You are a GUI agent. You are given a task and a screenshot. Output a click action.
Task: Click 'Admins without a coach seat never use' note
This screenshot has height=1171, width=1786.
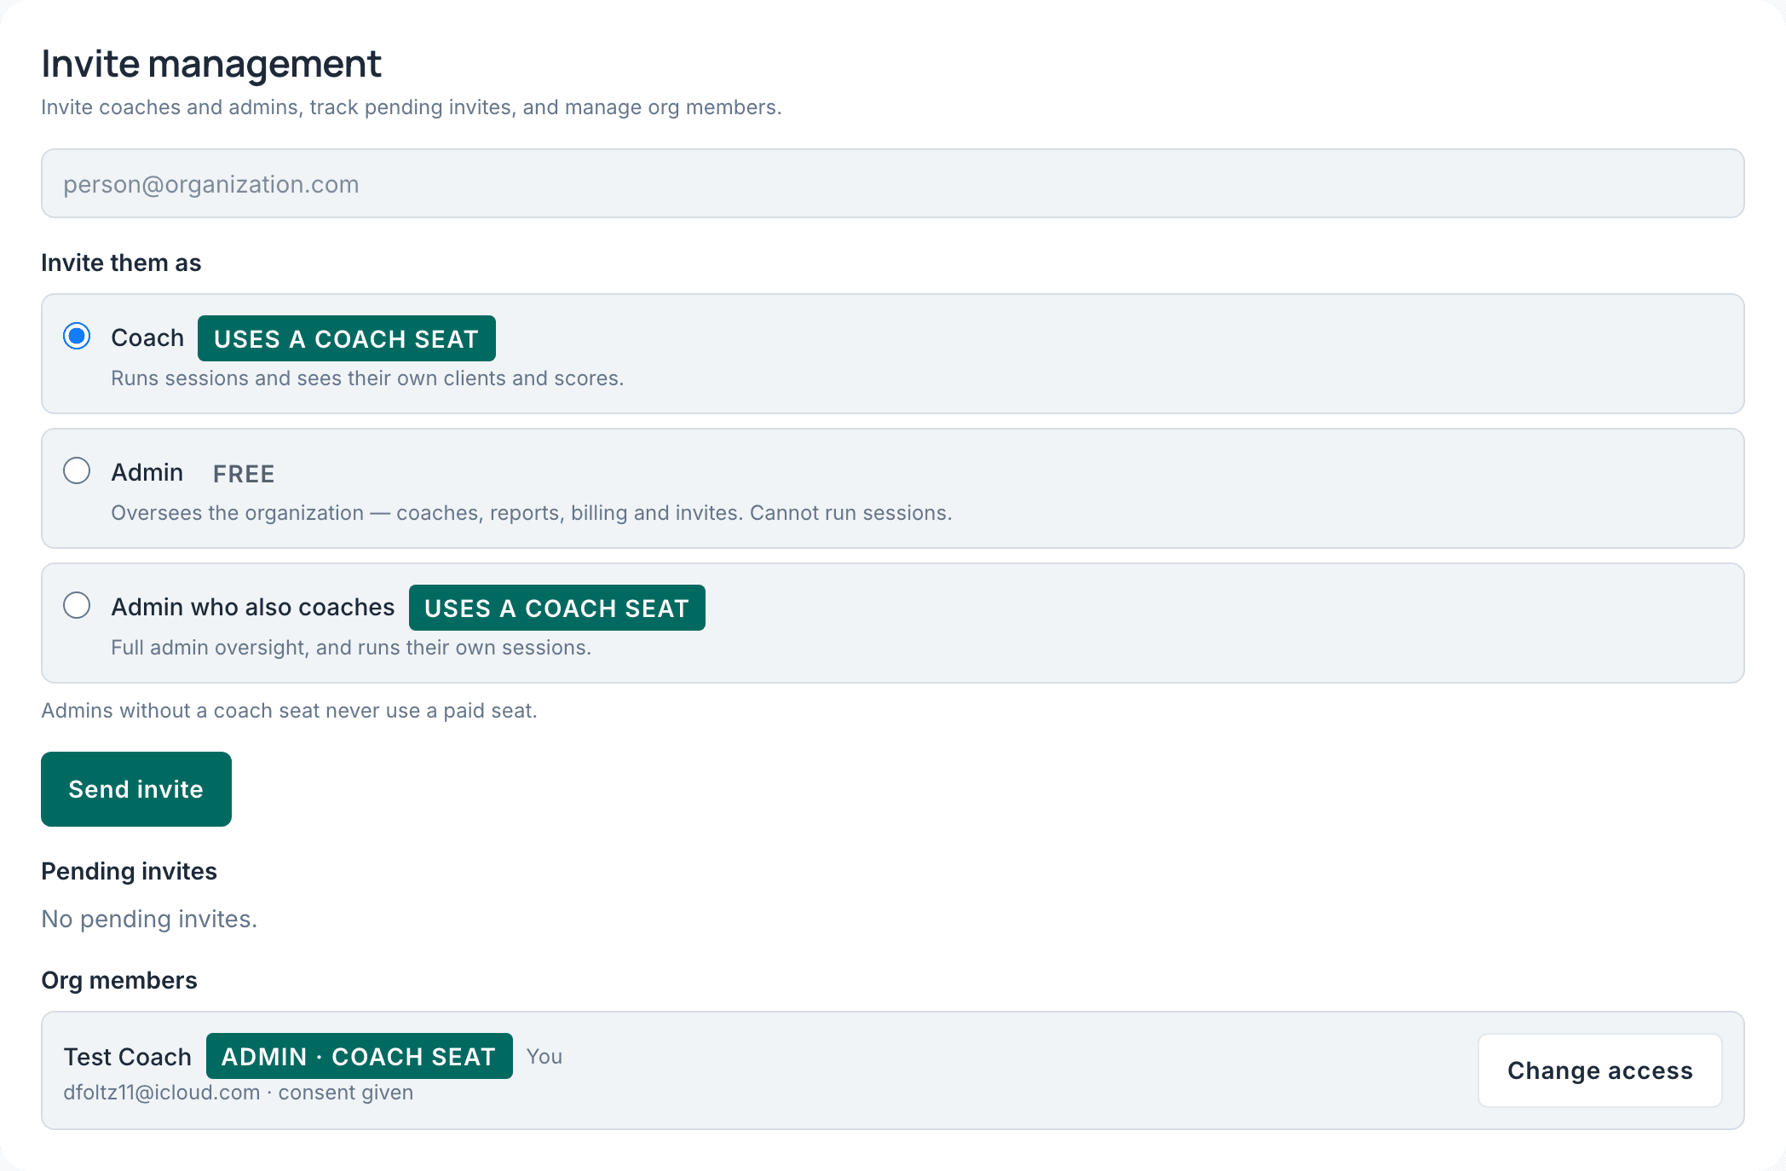(289, 711)
